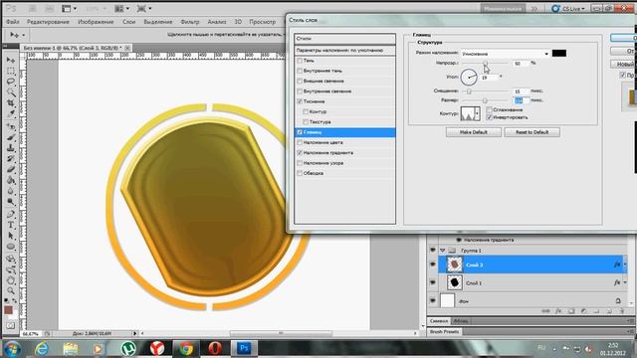
Task: Open uTorrent from the taskbar
Action: coord(128,348)
